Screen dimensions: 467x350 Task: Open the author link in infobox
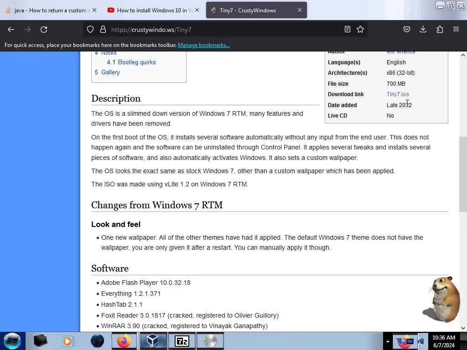(x=401, y=52)
